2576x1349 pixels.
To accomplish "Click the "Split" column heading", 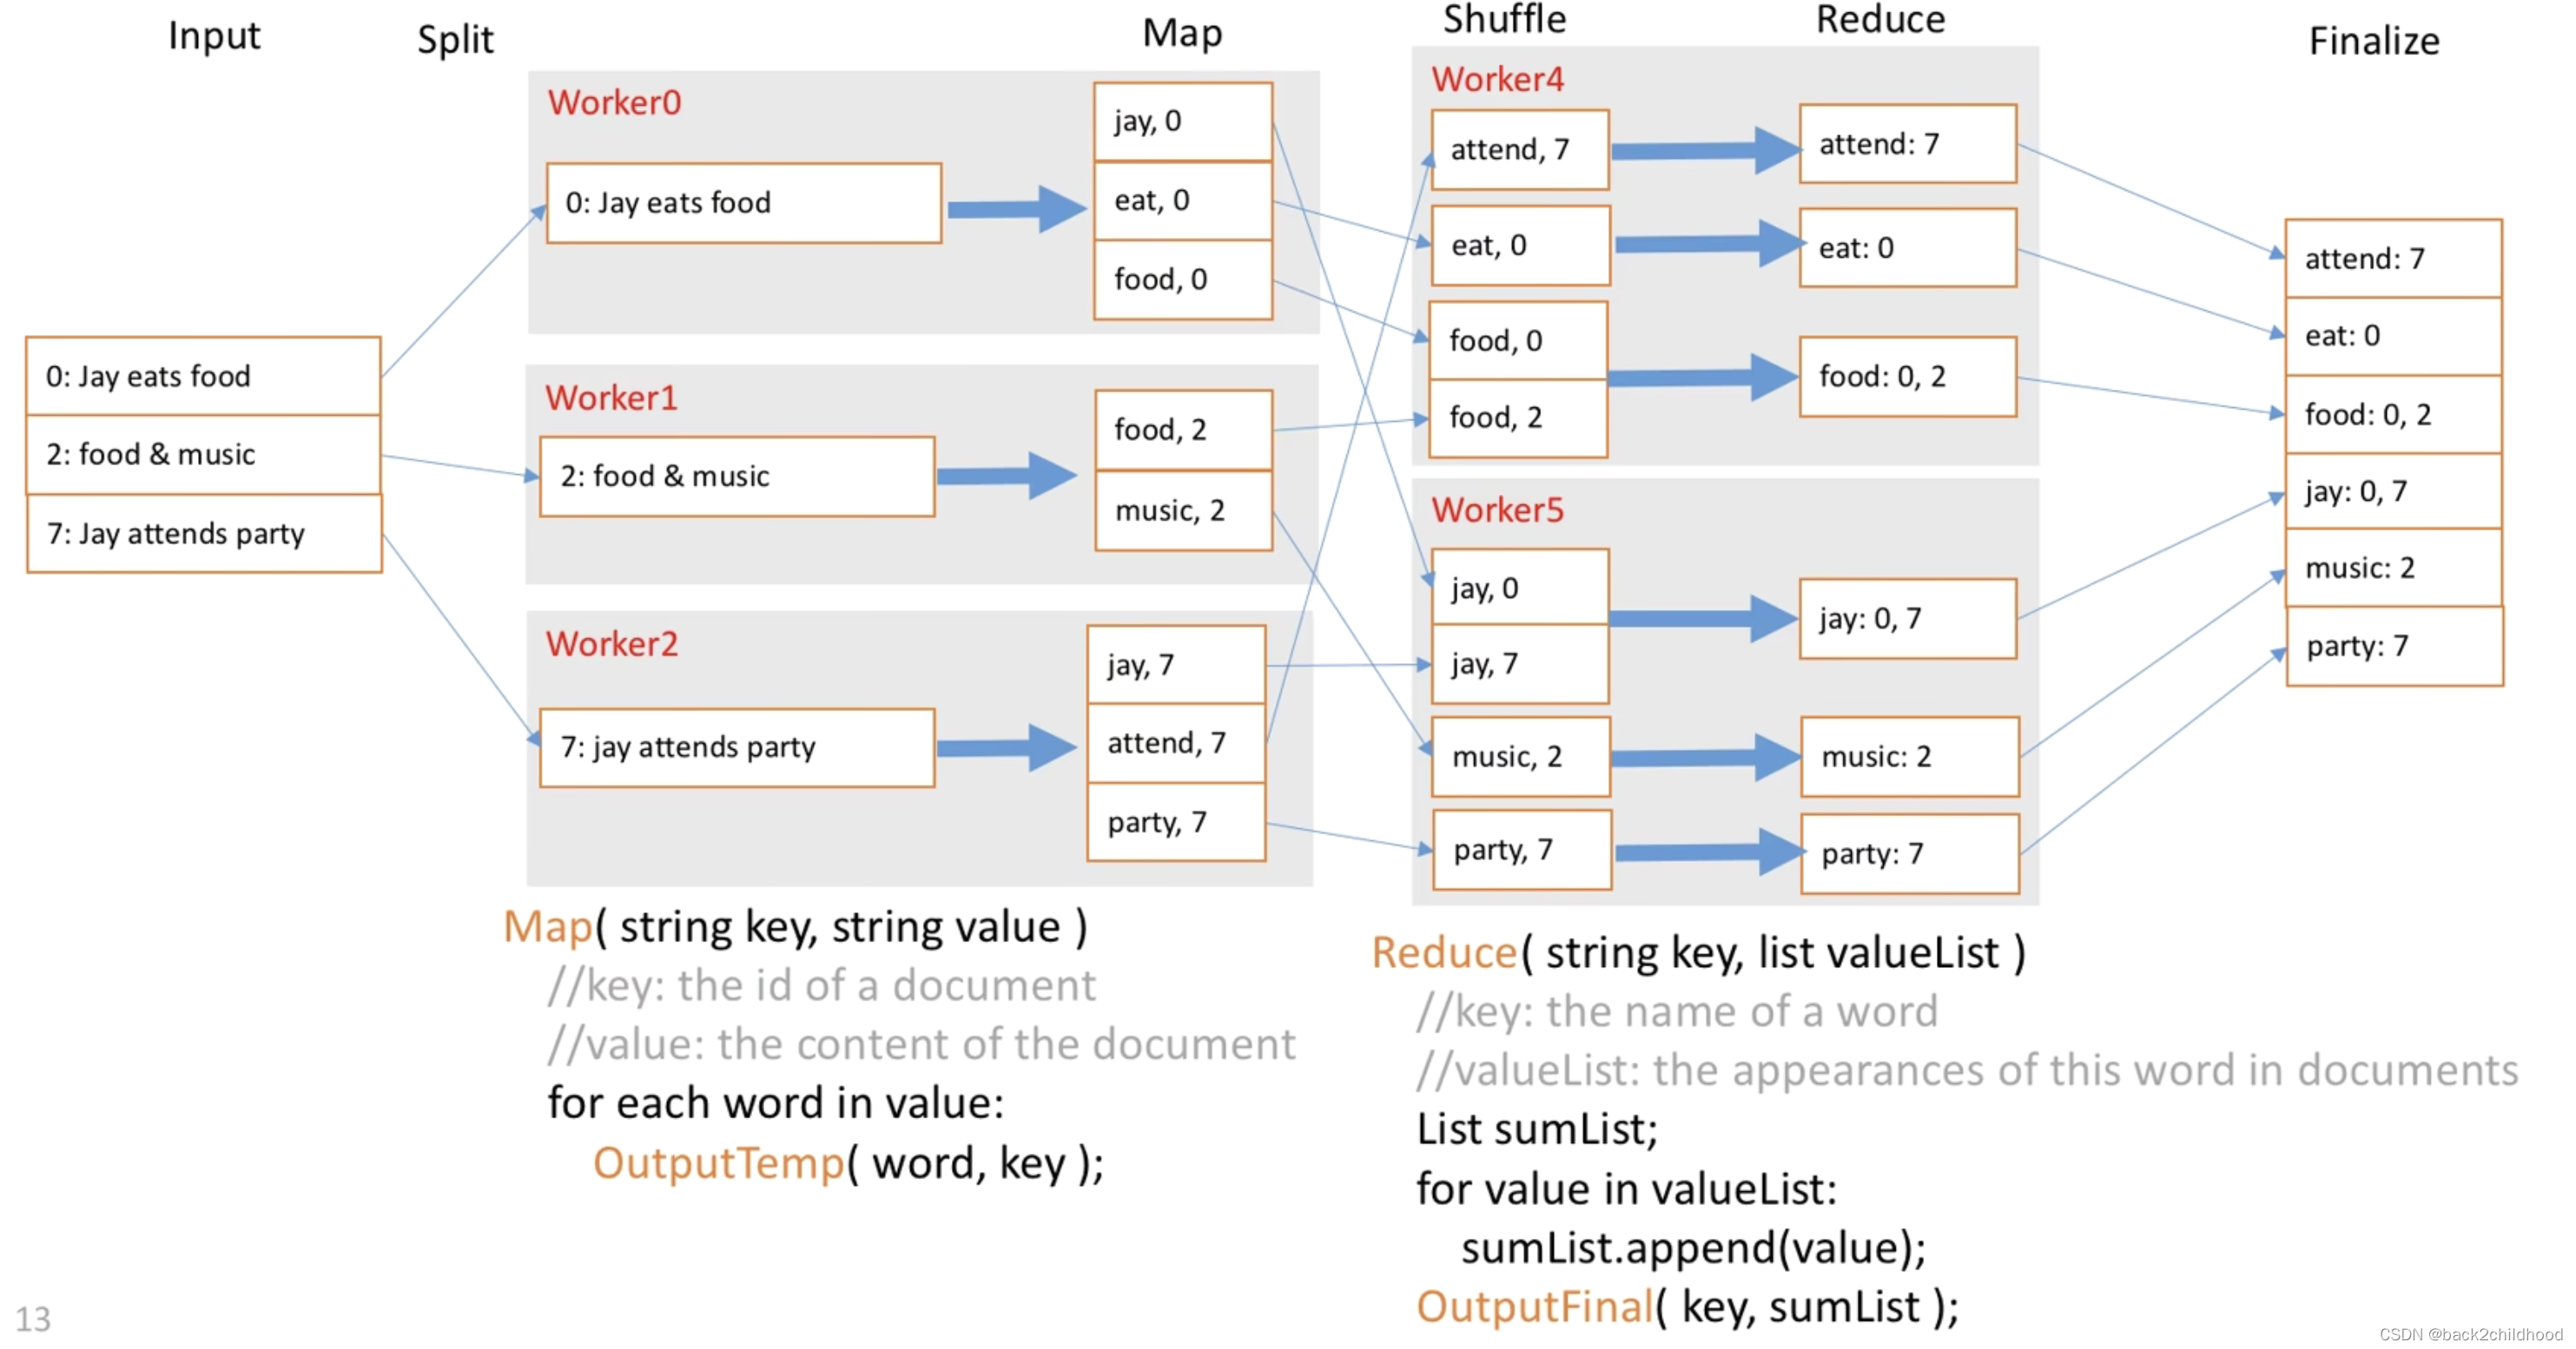I will (455, 41).
